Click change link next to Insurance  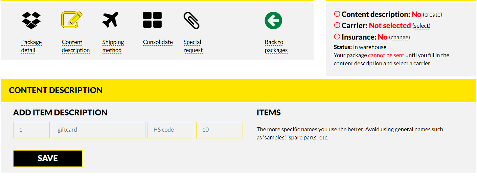pos(400,37)
